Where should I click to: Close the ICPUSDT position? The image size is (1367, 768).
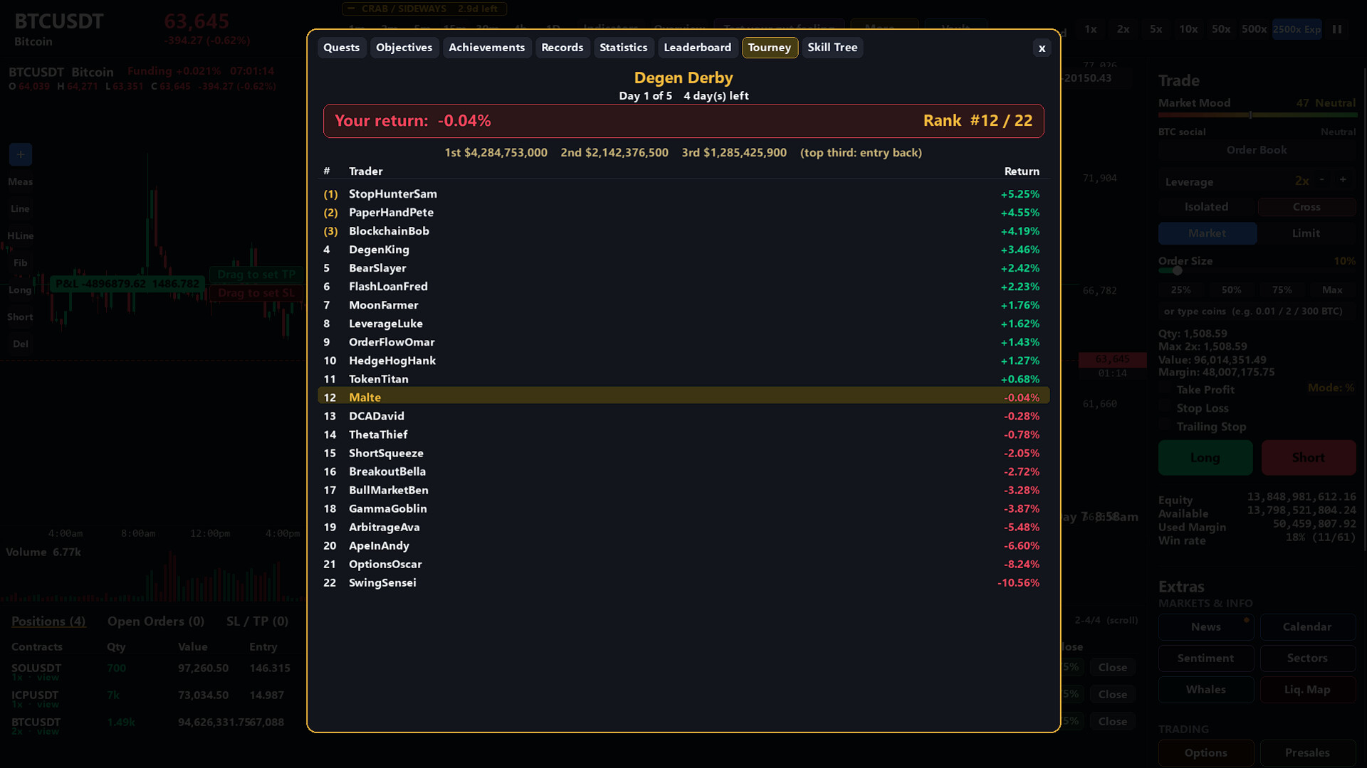1113,695
